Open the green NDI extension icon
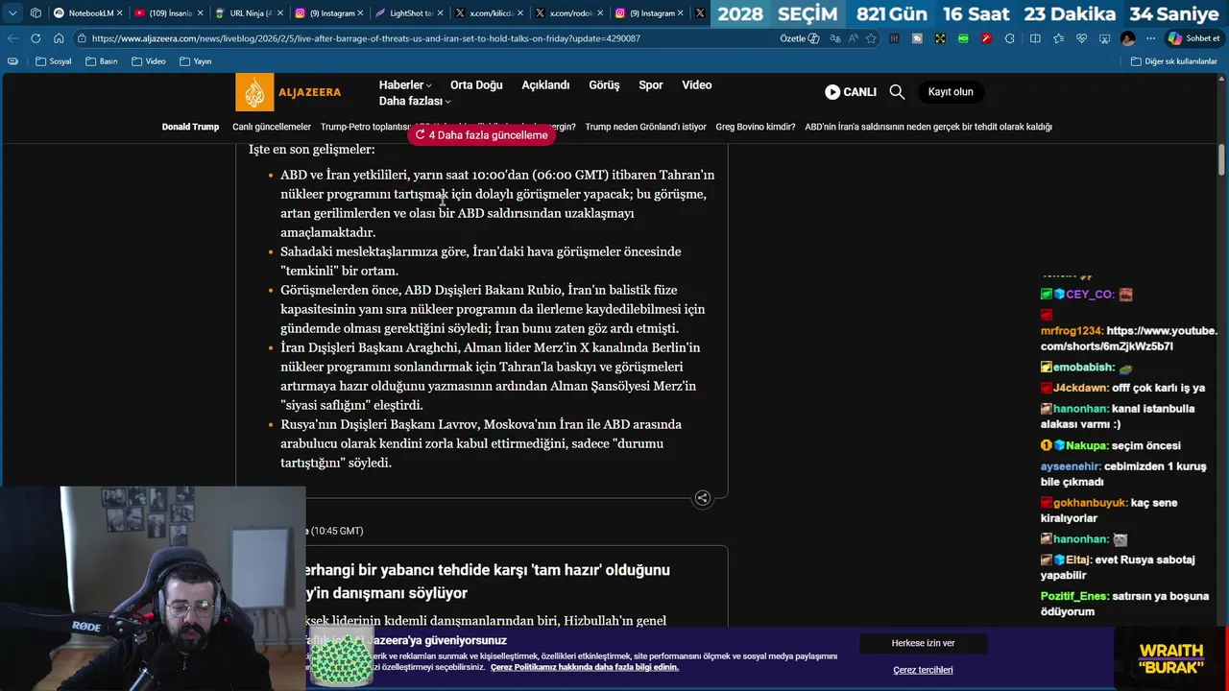Viewport: 1229px width, 691px height. (x=963, y=38)
